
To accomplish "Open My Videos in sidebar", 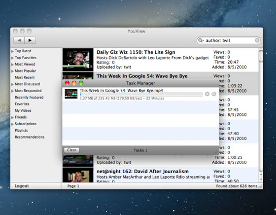I will pyautogui.click(x=23, y=110).
